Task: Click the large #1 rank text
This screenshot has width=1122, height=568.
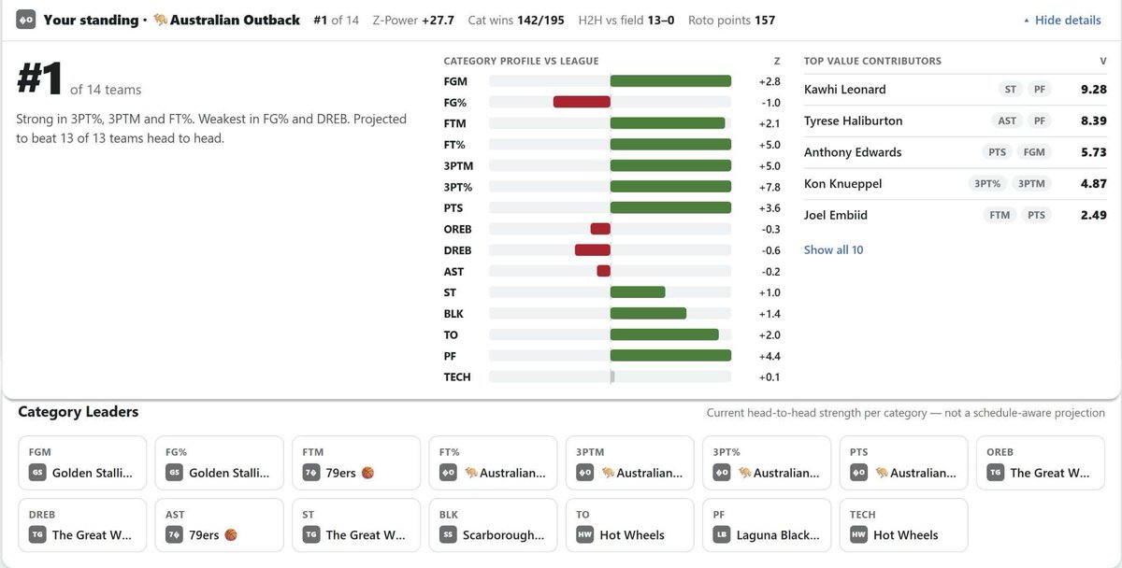Action: click(x=39, y=78)
